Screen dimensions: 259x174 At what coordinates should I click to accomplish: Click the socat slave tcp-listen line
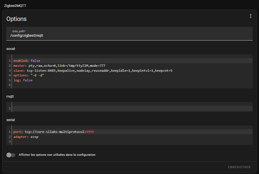pyautogui.click(x=93, y=71)
